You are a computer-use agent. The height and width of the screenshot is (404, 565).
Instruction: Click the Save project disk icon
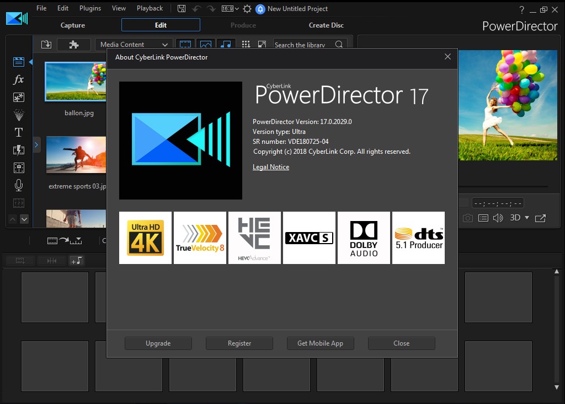pos(182,8)
